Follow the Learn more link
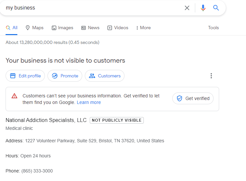Image resolution: width=246 pixels, height=181 pixels. [89, 102]
